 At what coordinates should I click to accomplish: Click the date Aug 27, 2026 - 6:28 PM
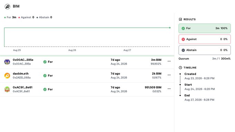(199, 100)
